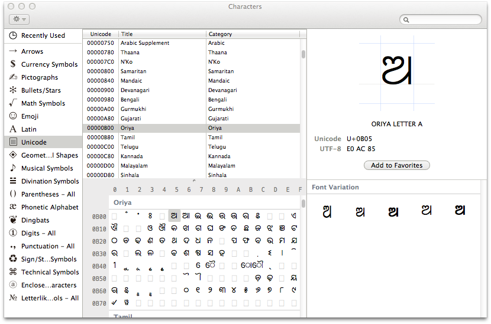Open the Arrows category icon

13,51
